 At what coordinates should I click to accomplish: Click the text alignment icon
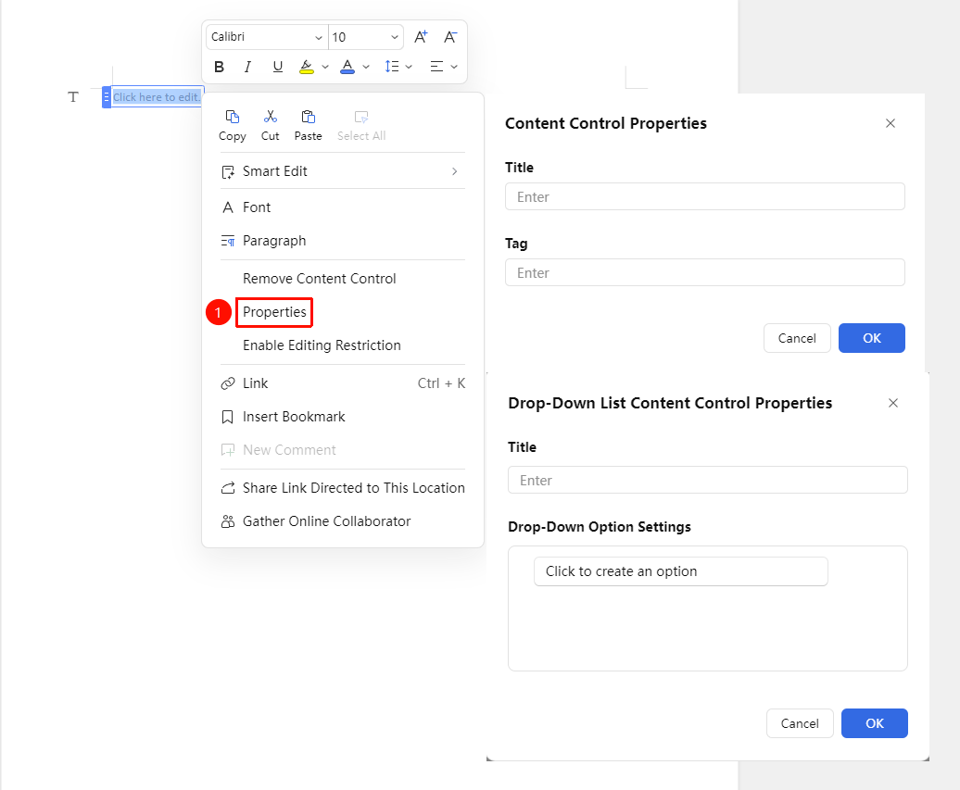pos(436,67)
